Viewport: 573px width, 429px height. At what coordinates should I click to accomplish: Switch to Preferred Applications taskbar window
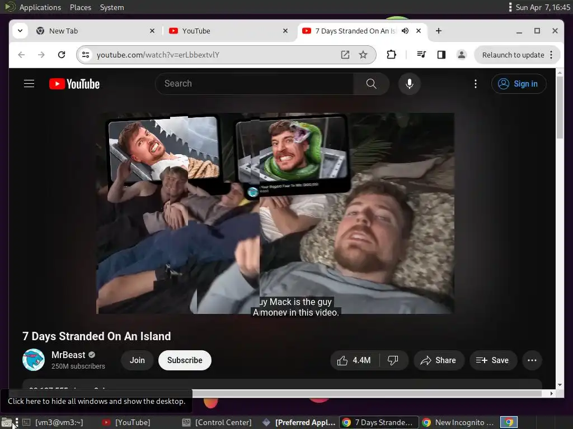point(299,422)
